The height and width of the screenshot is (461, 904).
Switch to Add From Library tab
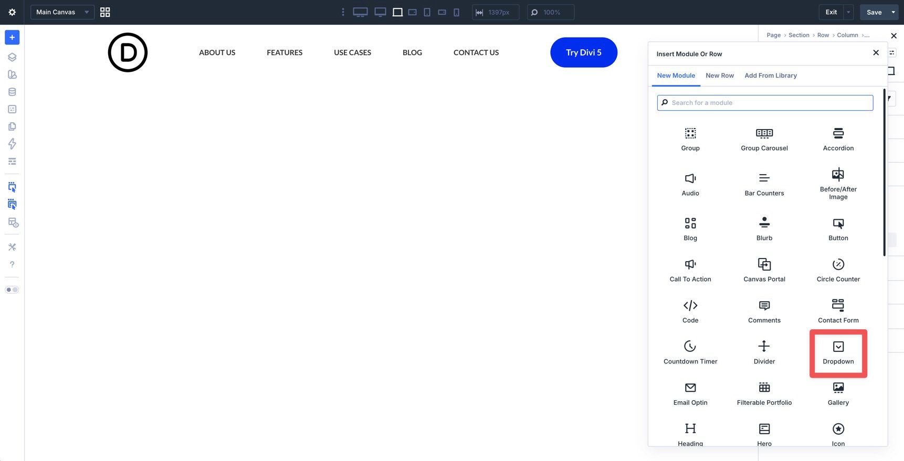pyautogui.click(x=771, y=76)
